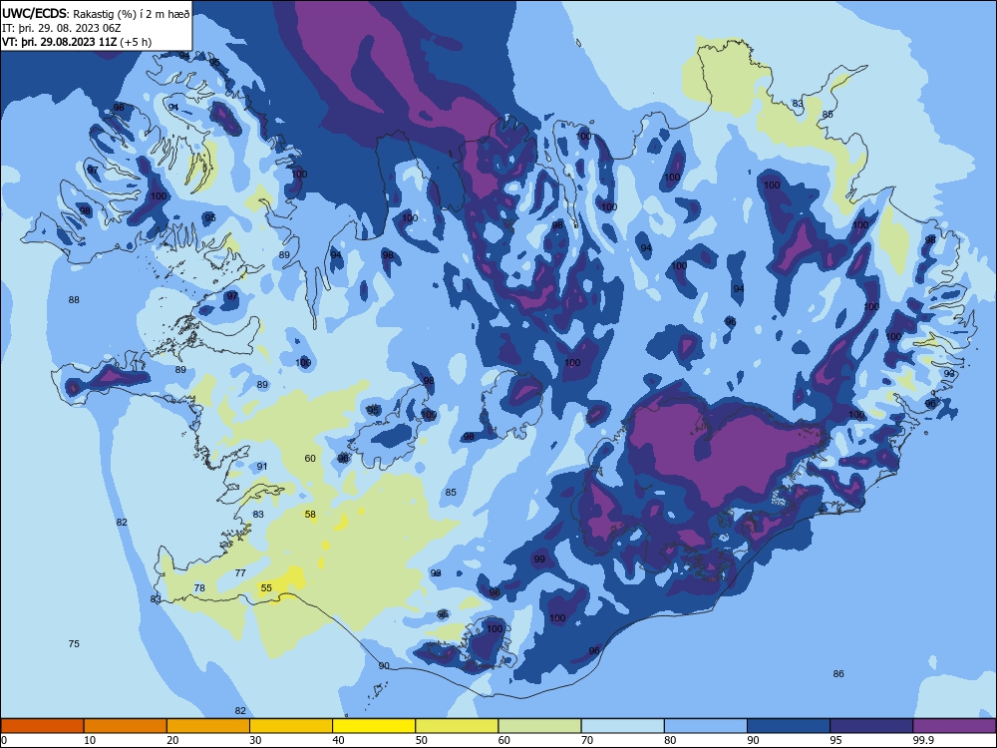Click the bright yellow 40–50 legend swatch

pos(374,726)
